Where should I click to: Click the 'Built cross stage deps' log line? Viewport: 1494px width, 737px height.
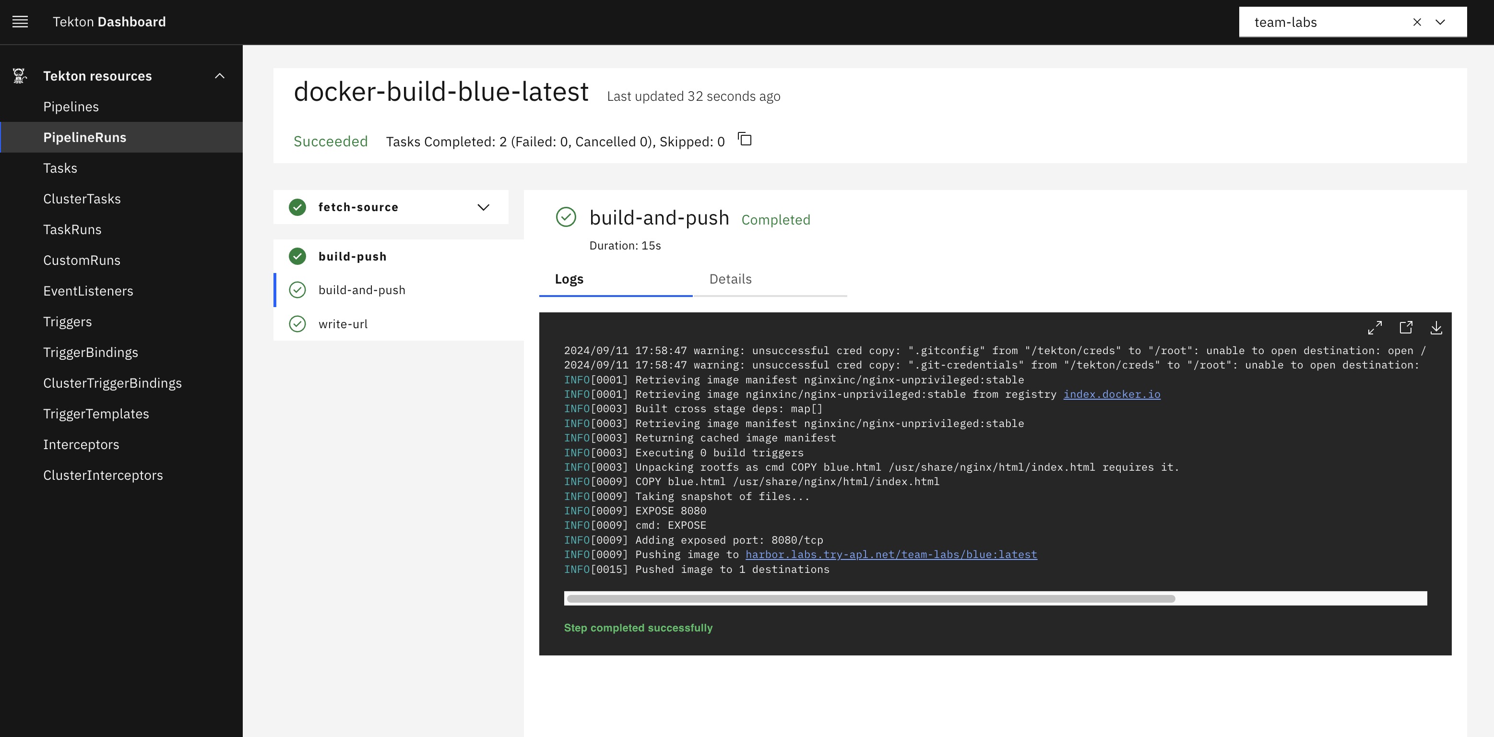click(x=693, y=409)
